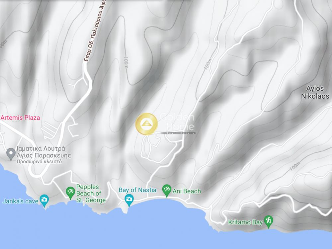
Task: Click the Ani Beach umbrella marker
Action: (x=167, y=190)
